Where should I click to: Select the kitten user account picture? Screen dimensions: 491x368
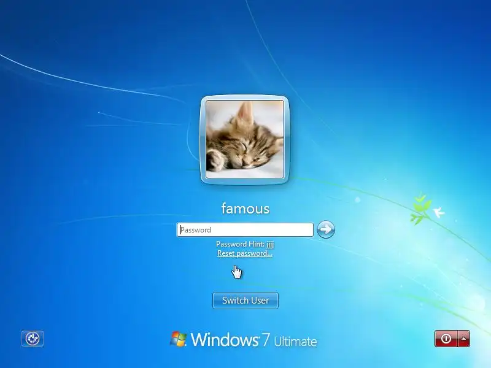245,139
